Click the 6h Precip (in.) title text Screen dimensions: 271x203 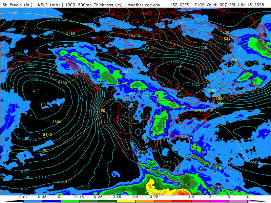point(18,5)
